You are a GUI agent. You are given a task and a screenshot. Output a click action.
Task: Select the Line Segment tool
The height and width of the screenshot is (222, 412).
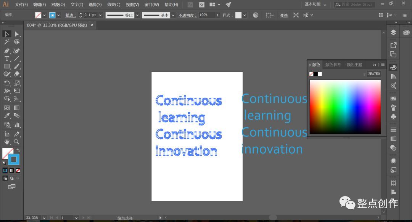click(x=17, y=59)
